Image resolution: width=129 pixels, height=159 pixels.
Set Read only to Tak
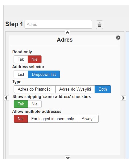tap(21, 59)
